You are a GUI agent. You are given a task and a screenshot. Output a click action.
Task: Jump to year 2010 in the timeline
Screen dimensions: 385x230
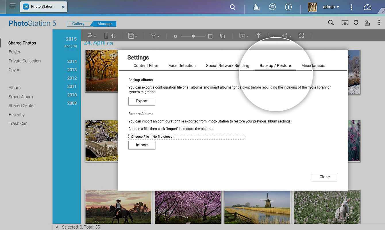[72, 95]
